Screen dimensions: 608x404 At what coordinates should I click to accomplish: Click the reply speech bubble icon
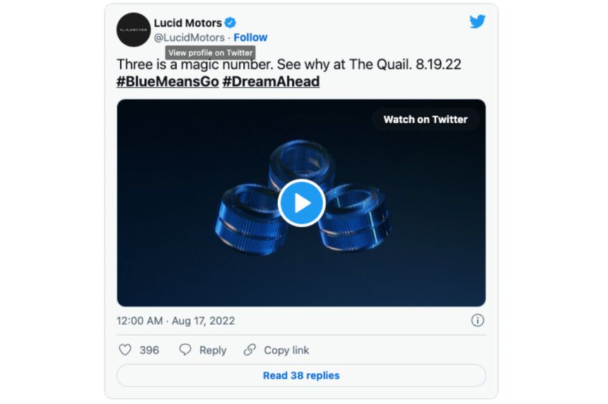(185, 350)
